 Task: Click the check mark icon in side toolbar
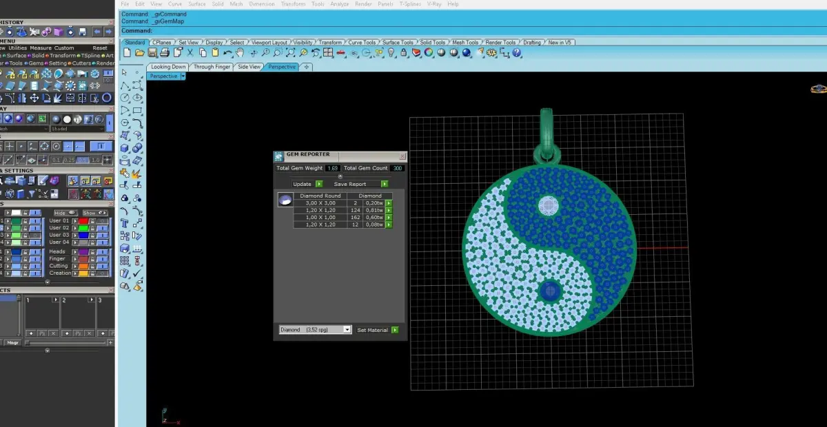(137, 273)
